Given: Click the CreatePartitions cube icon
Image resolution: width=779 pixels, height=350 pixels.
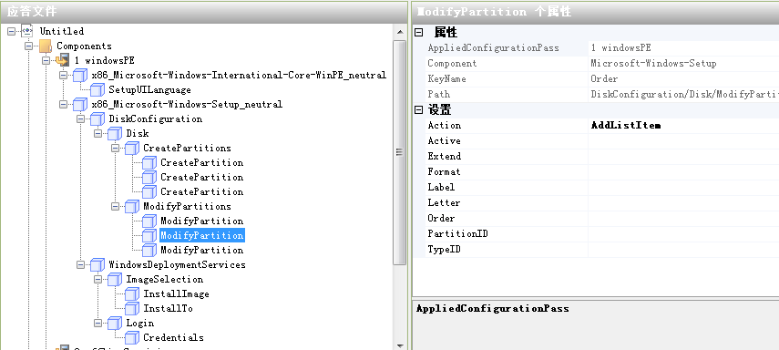Looking at the screenshot, I should click(132, 149).
